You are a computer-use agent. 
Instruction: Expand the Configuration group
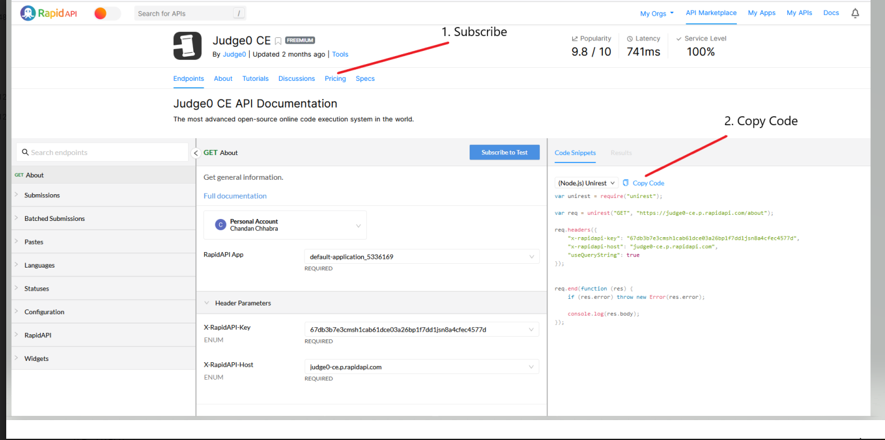point(103,312)
